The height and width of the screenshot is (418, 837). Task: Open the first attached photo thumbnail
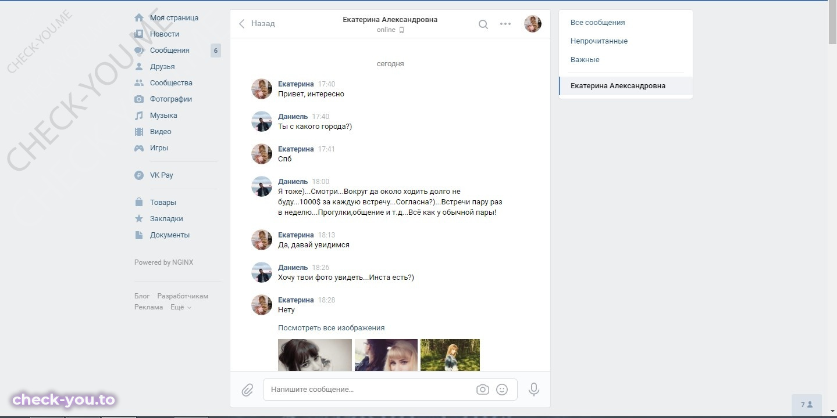(x=315, y=355)
